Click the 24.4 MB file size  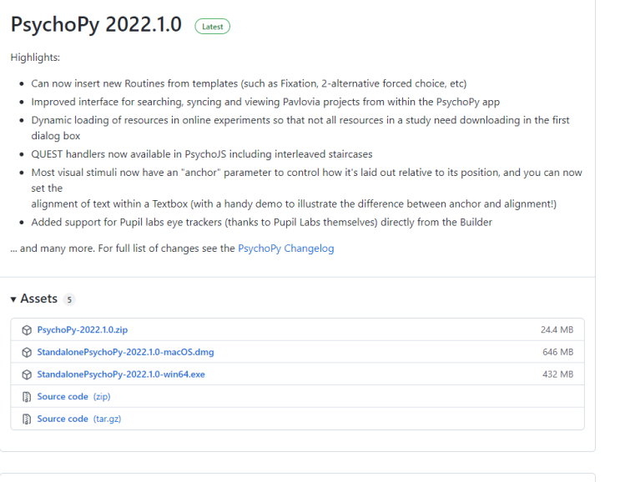coord(557,330)
